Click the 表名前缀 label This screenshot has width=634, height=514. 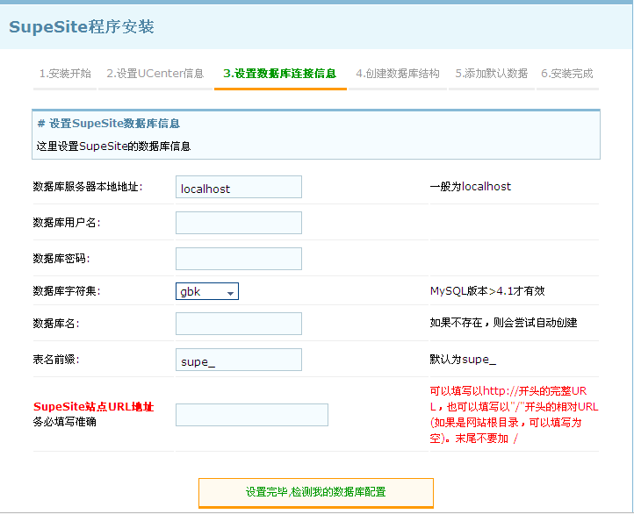click(56, 360)
